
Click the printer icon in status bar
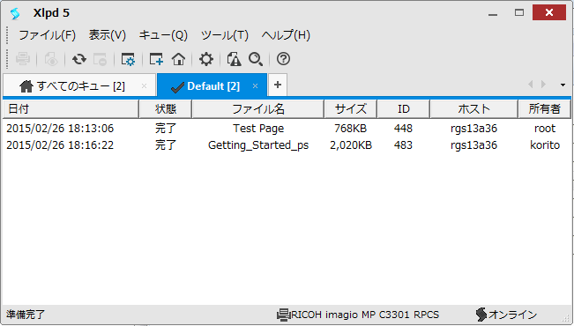283,315
